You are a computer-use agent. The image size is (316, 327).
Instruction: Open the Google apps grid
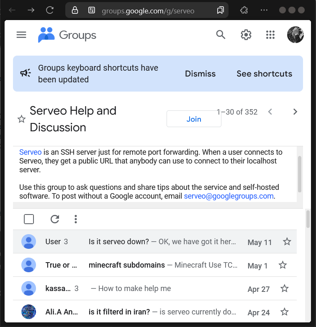tap(270, 35)
